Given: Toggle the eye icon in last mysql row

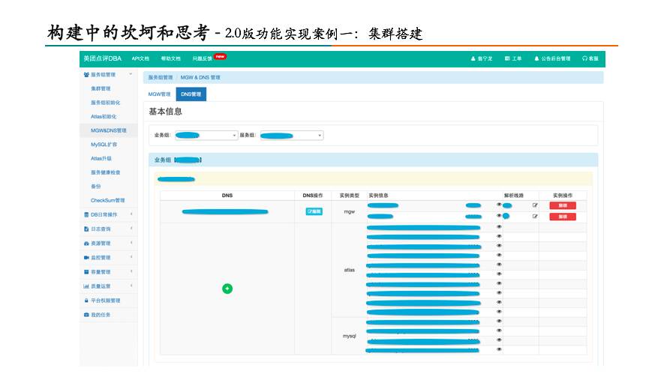Looking at the screenshot, I should (x=499, y=349).
